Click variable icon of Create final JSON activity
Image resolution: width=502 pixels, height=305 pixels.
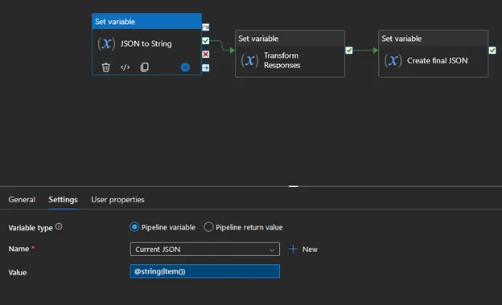(393, 60)
